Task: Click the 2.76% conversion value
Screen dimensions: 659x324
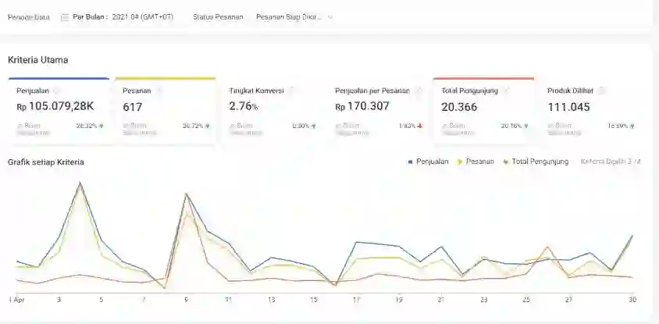Action: [x=244, y=106]
